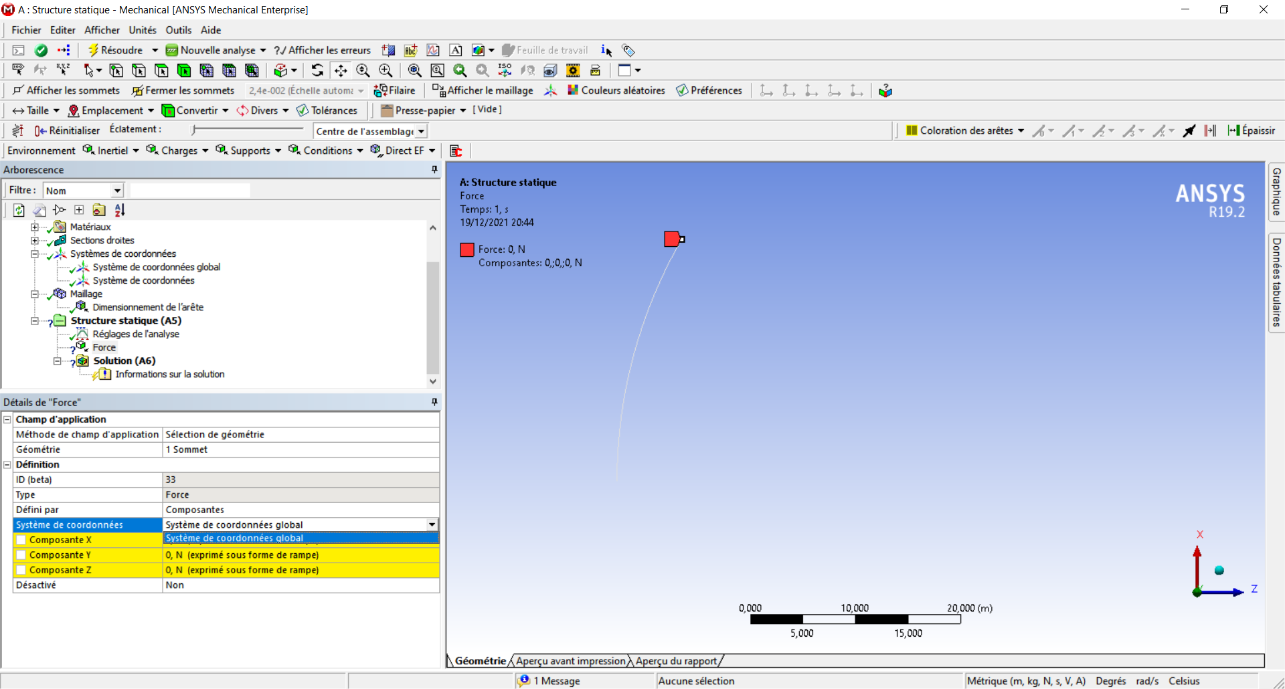The width and height of the screenshot is (1285, 689).
Task: Click the triad coordinate axes toolbar icon
Action: [x=550, y=90]
